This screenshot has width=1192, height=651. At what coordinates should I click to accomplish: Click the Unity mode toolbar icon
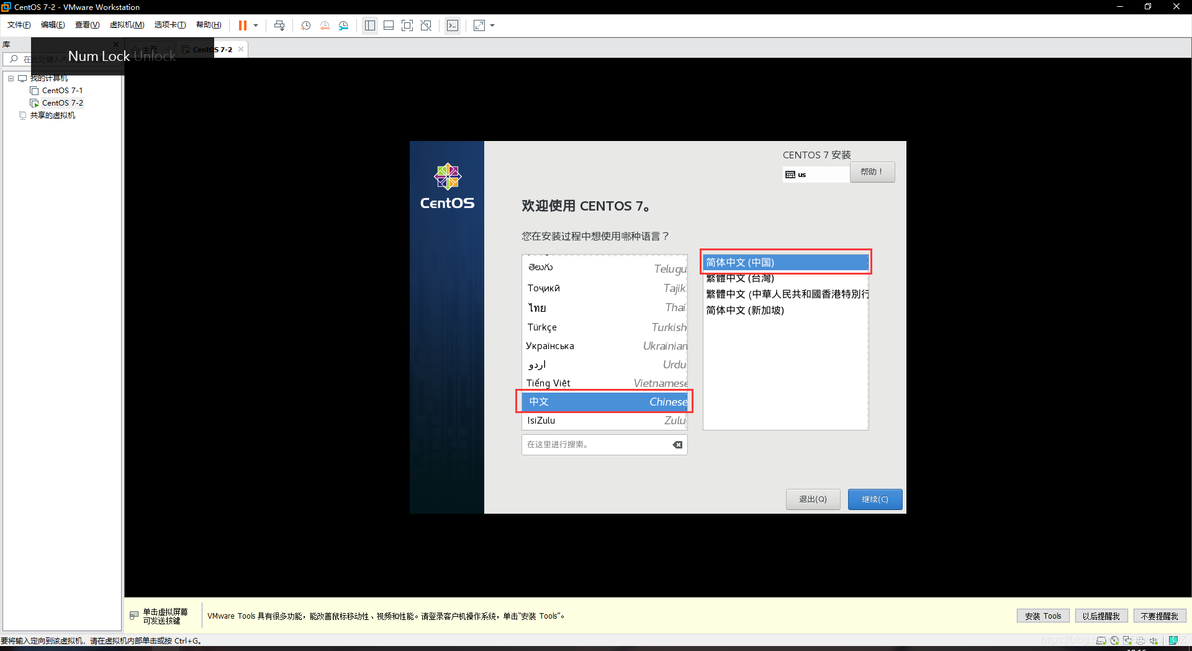(426, 25)
